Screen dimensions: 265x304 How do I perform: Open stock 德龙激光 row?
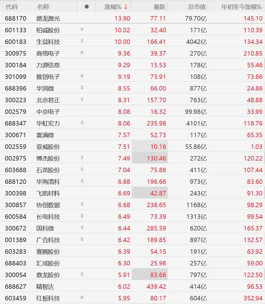(x=132, y=19)
